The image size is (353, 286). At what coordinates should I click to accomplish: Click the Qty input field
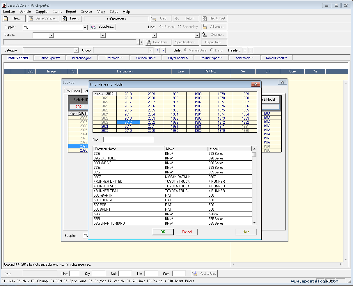pos(99,274)
